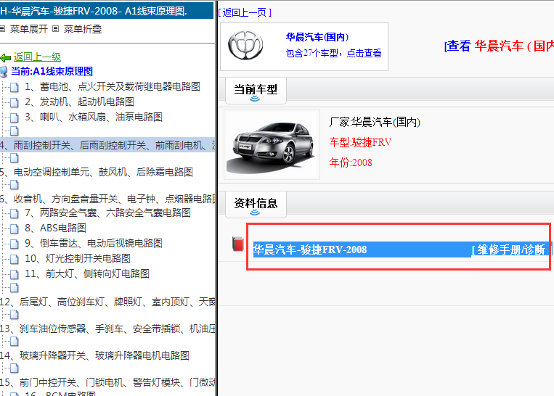The image size is (554, 396).
Task: Open the highlighted 4、雨刮控制开关 diagram item
Action: click(x=107, y=145)
